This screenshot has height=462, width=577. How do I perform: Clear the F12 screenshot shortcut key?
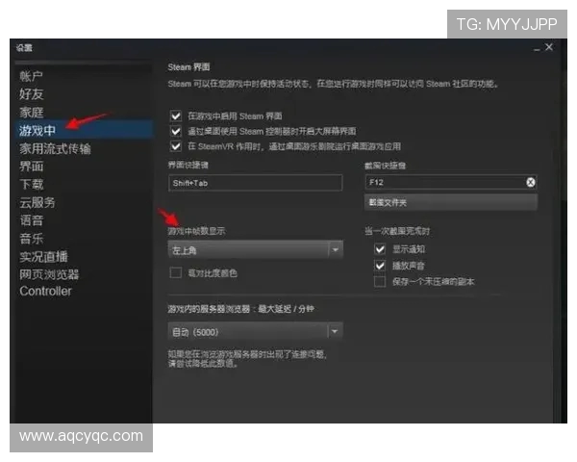530,182
